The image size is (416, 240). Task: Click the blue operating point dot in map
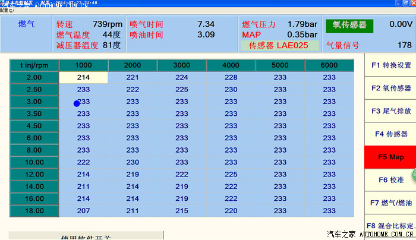coord(76,103)
